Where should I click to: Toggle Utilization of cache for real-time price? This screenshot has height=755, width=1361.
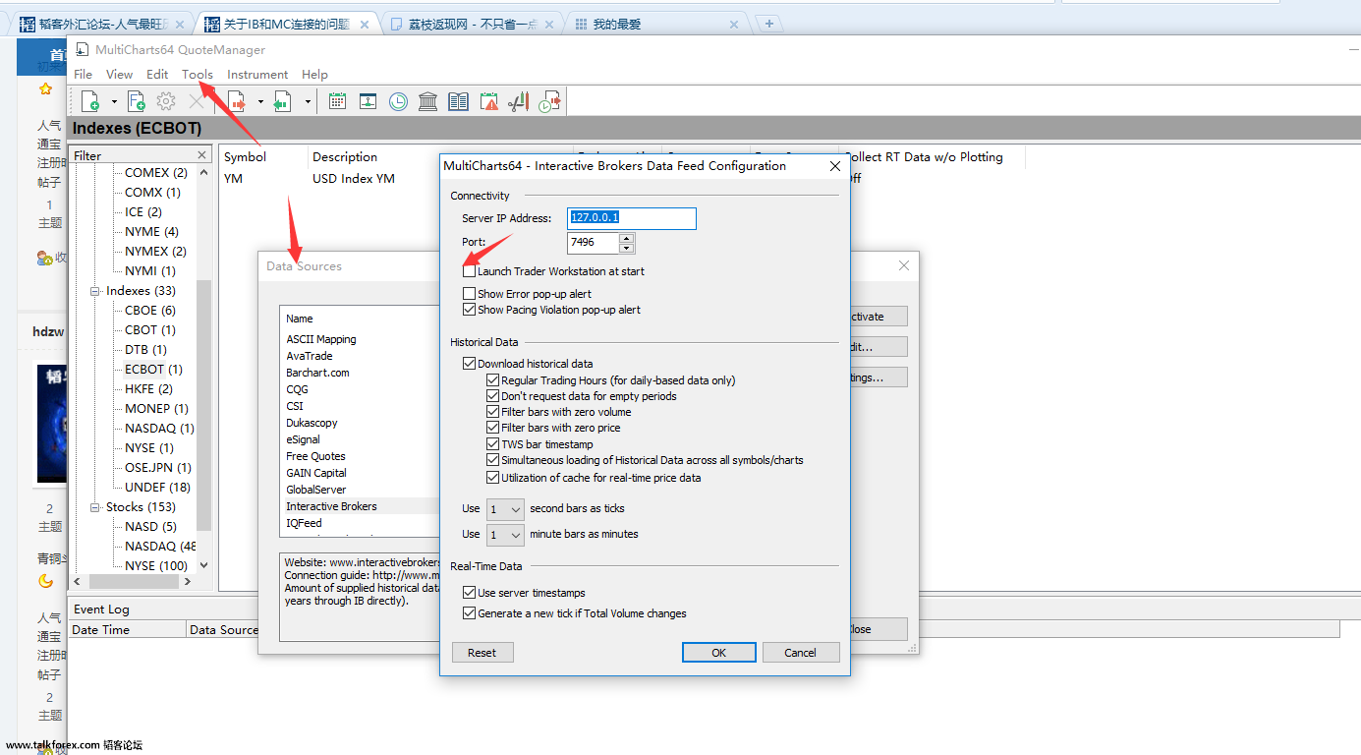pyautogui.click(x=493, y=478)
